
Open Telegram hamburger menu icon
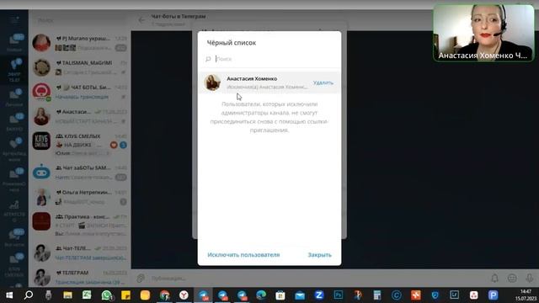(14, 19)
